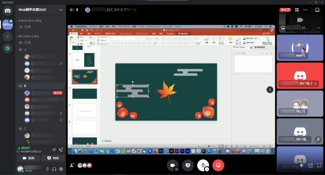Select the muted 神戸電… participant tile
The width and height of the screenshot is (325, 175).
pos(300,131)
